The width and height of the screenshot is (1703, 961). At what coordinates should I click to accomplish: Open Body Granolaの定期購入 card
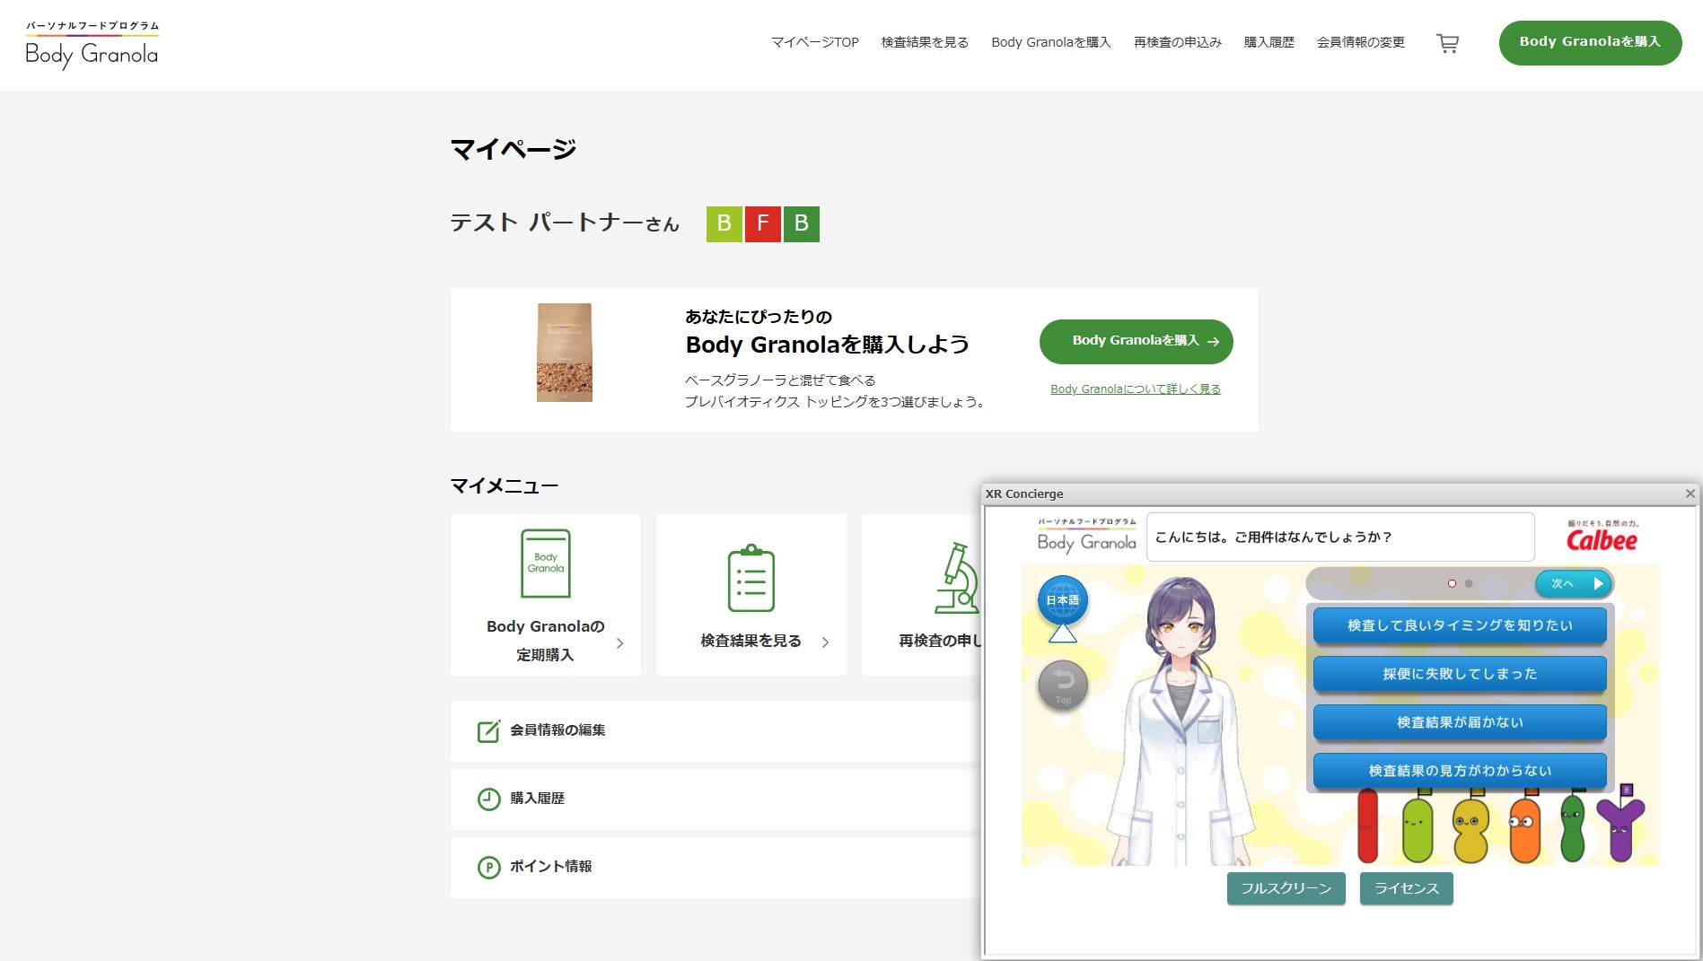(546, 594)
